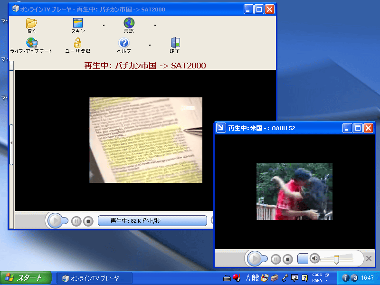Image resolution: width=380 pixels, height=285 pixels.
Task: Open ライブ・アップデート live update icon
Action: [31, 43]
